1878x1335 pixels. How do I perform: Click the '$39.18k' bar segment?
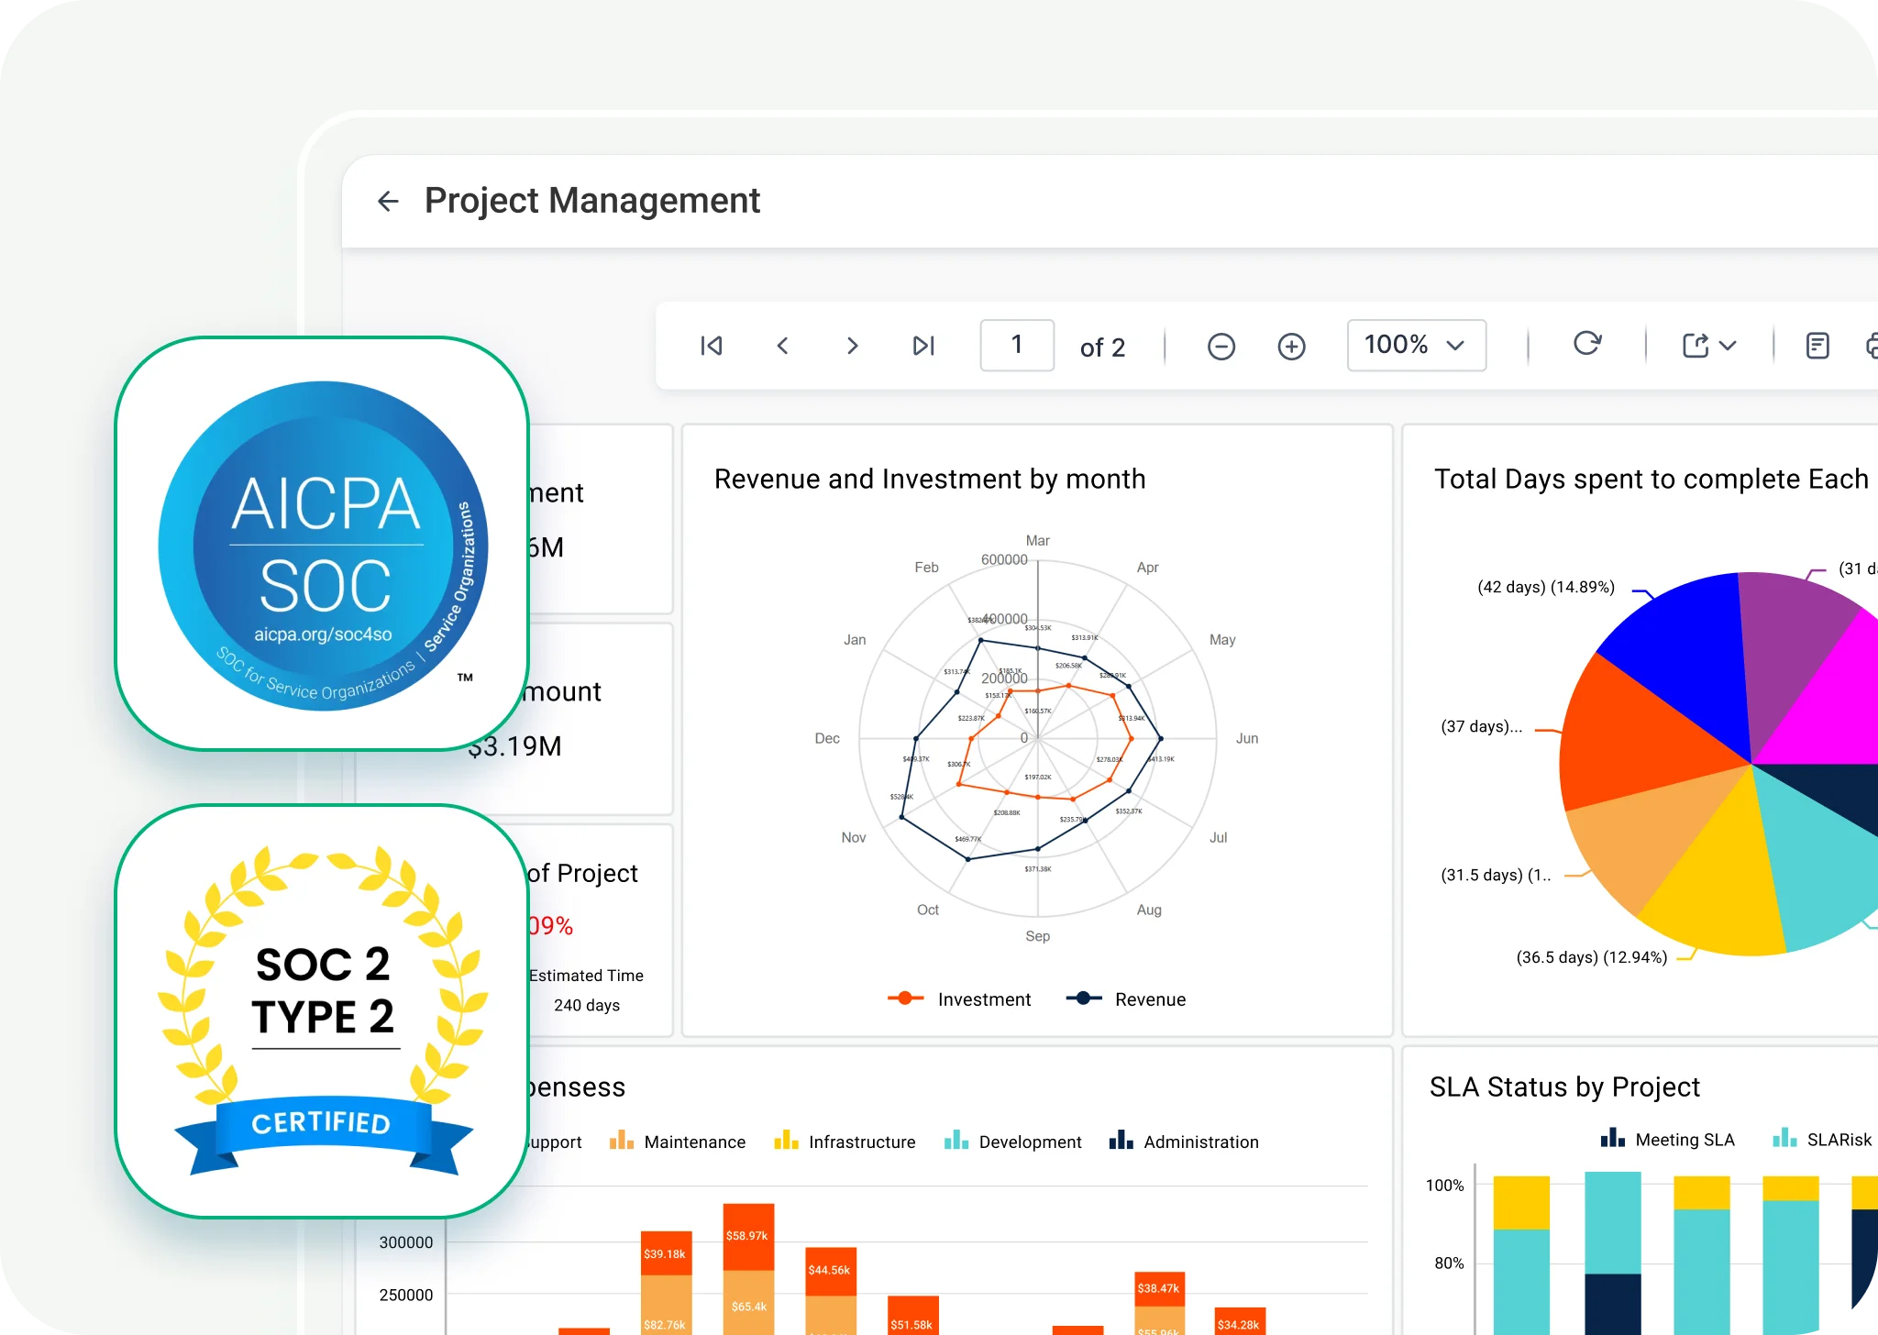coord(666,1253)
